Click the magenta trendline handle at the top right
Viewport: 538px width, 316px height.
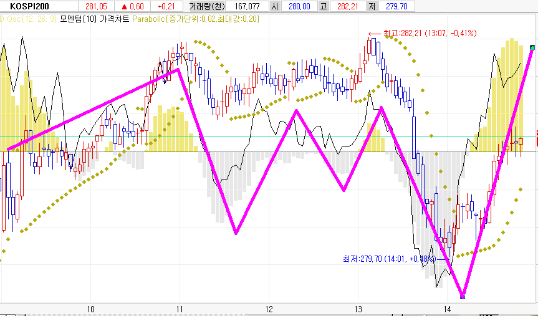pyautogui.click(x=532, y=47)
